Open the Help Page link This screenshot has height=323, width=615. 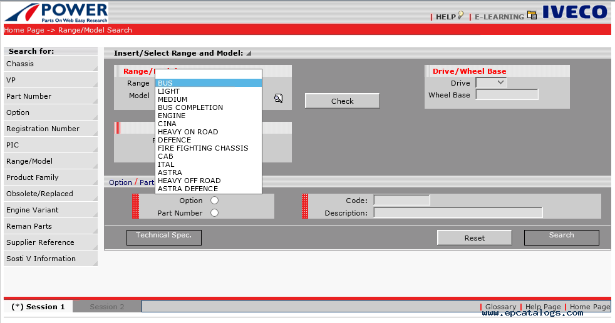pos(543,307)
